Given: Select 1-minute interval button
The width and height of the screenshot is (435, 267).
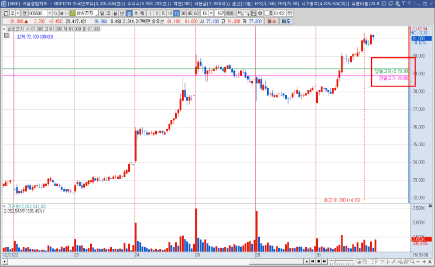Looking at the screenshot, I should tap(150, 13).
